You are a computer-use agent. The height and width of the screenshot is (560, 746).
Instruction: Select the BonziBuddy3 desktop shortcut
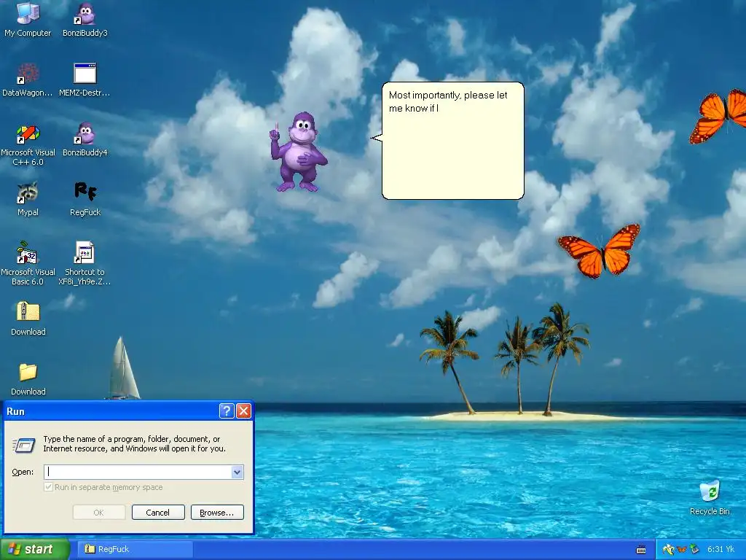pos(85,19)
